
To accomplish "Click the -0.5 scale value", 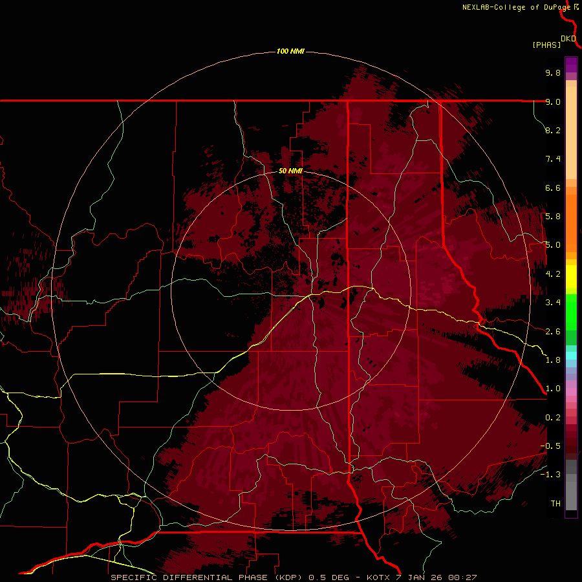I will click(x=550, y=446).
